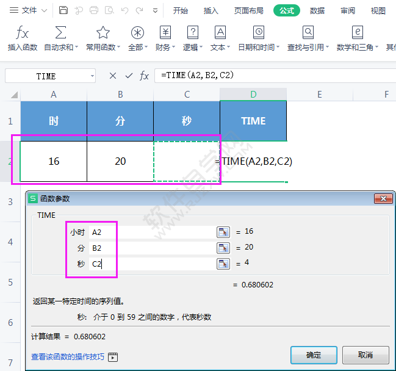Click the 小时 input field with A2
This screenshot has width=396, height=371.
point(153,232)
